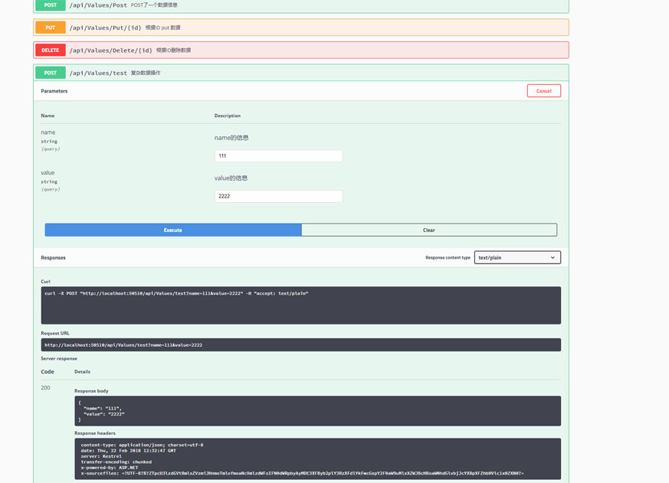Image resolution: width=669 pixels, height=483 pixels.
Task: Click the orange PUT method badge
Action: click(x=50, y=28)
